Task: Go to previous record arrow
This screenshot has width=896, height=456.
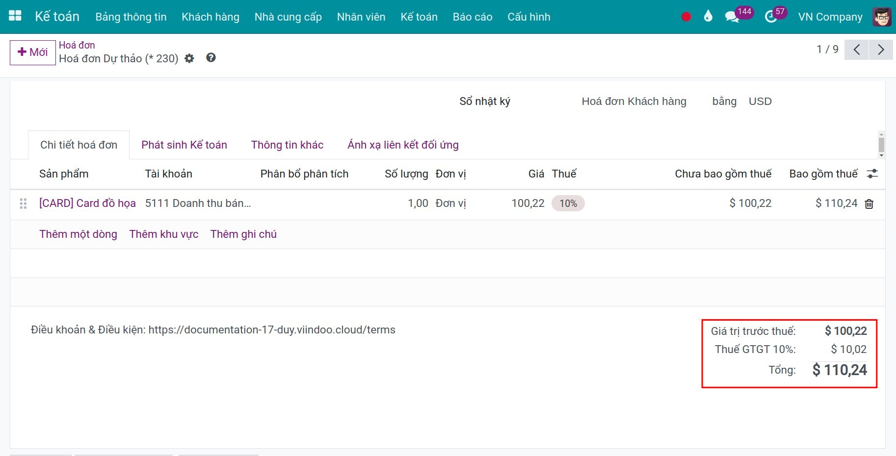Action: pyautogui.click(x=857, y=50)
